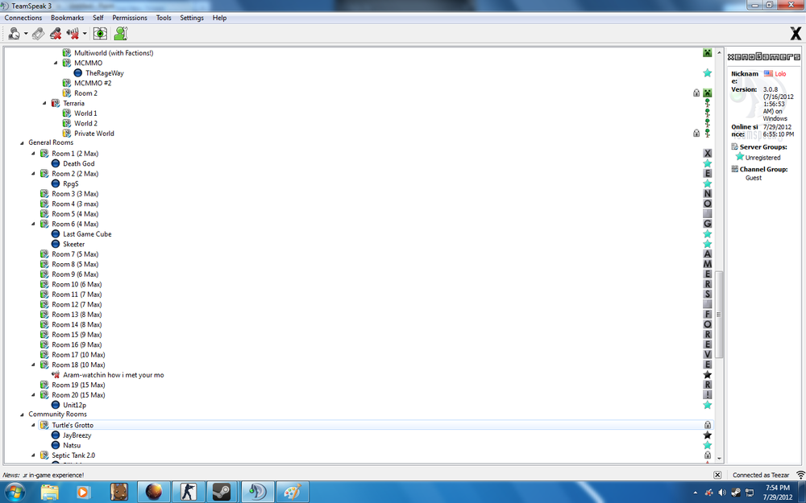This screenshot has height=503, width=806.
Task: Collapse the Community Rooms section
Action: [22, 414]
